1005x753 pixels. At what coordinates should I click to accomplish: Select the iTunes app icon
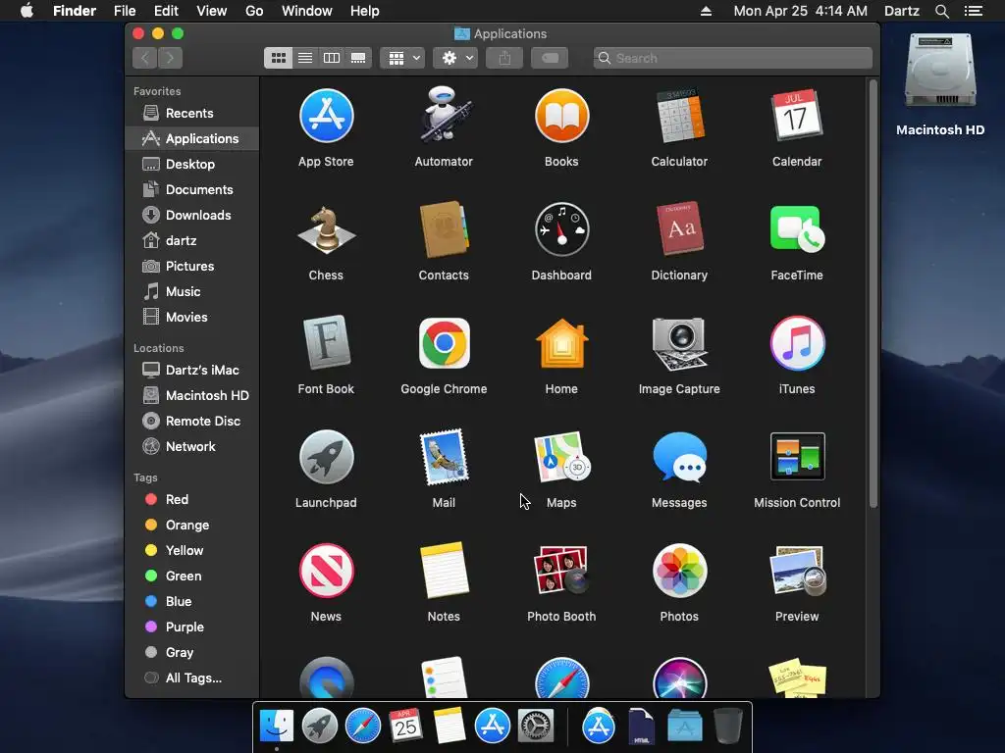[x=797, y=343]
